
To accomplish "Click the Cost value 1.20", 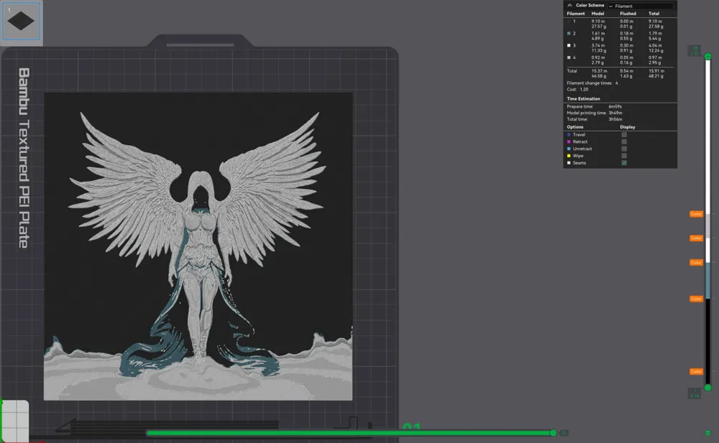I will click(x=584, y=90).
